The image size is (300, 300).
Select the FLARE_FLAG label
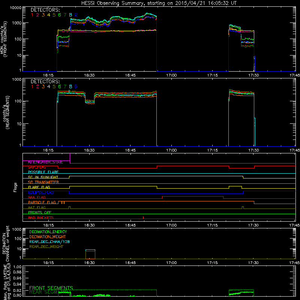[39, 187]
